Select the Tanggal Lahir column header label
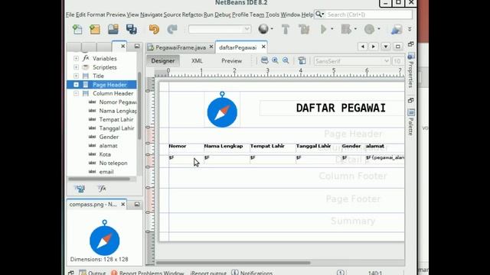Screen dimensions: 490x275 [313, 146]
